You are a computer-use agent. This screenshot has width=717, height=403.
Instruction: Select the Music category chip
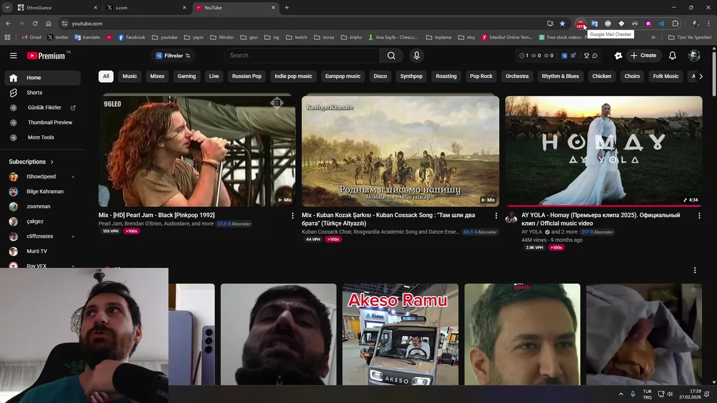point(129,76)
